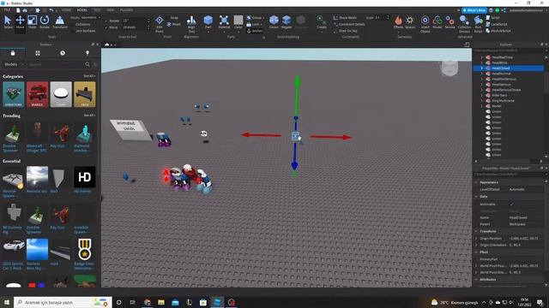Toggle the Move snap checkbox
This screenshot has height=308, width=549.
coord(106,27)
